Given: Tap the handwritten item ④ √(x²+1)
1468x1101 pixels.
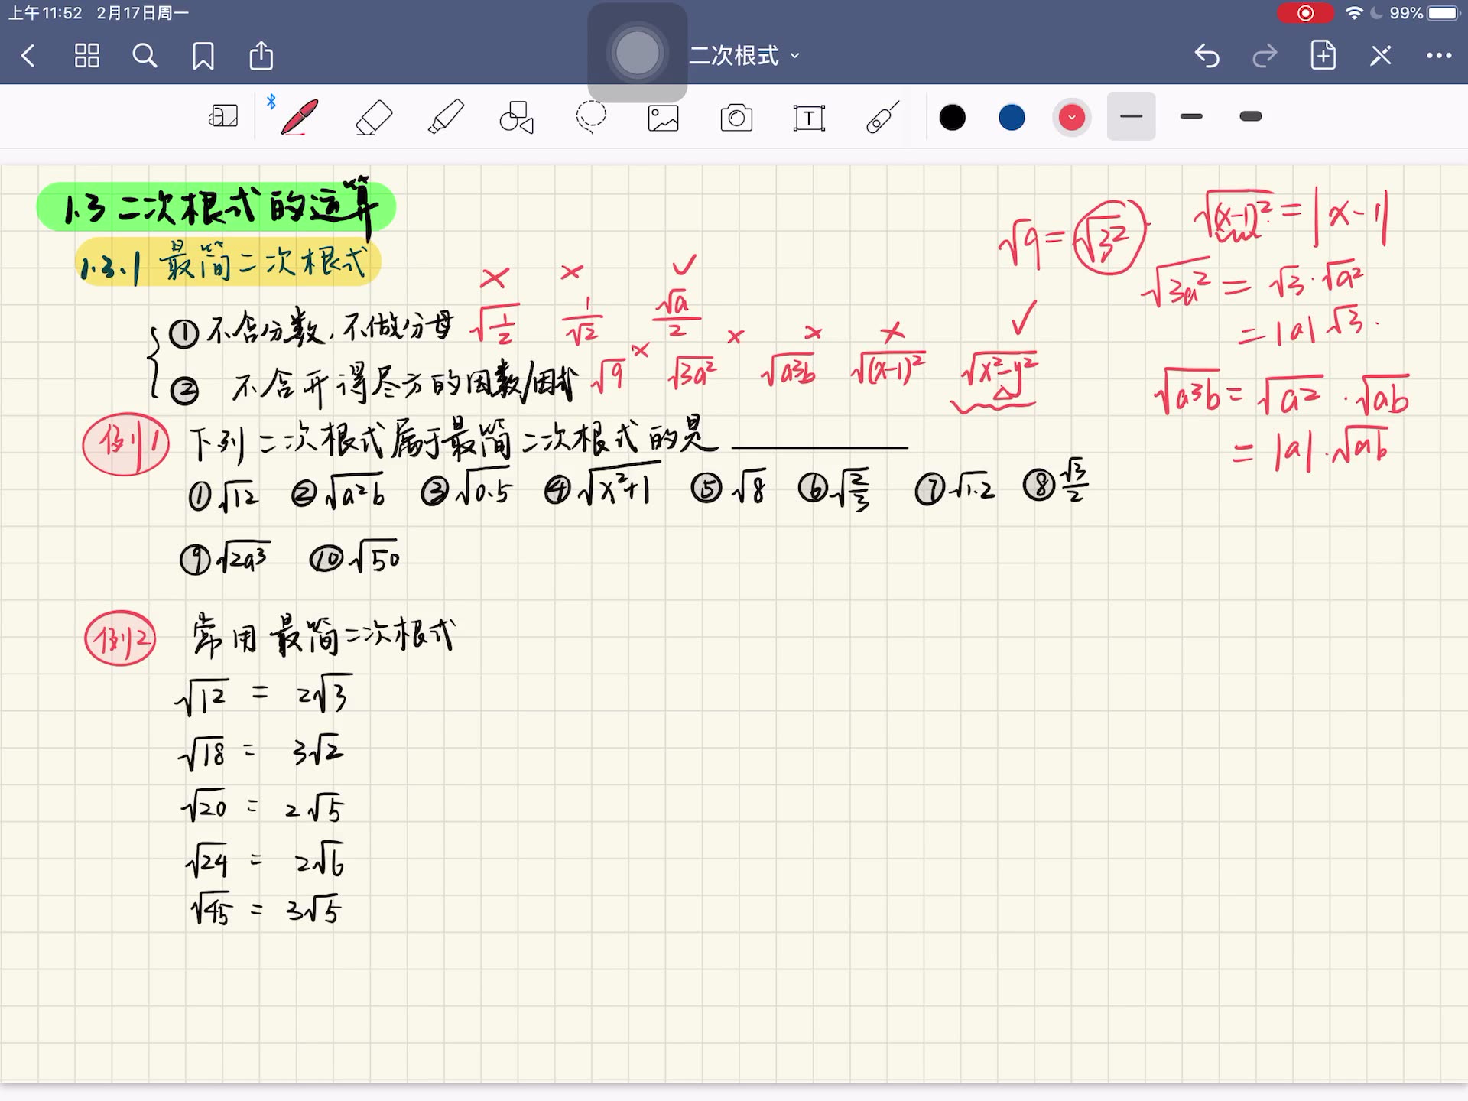Looking at the screenshot, I should 602,485.
